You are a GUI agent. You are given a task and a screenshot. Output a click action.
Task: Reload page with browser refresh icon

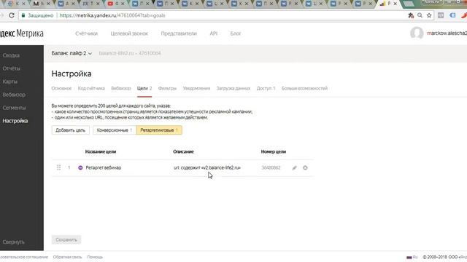click(12, 15)
